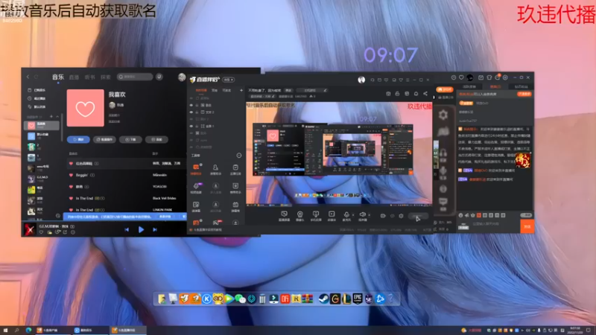Screen dimensions: 596x335
Task: Go to the previous track
Action: pyautogui.click(x=127, y=229)
